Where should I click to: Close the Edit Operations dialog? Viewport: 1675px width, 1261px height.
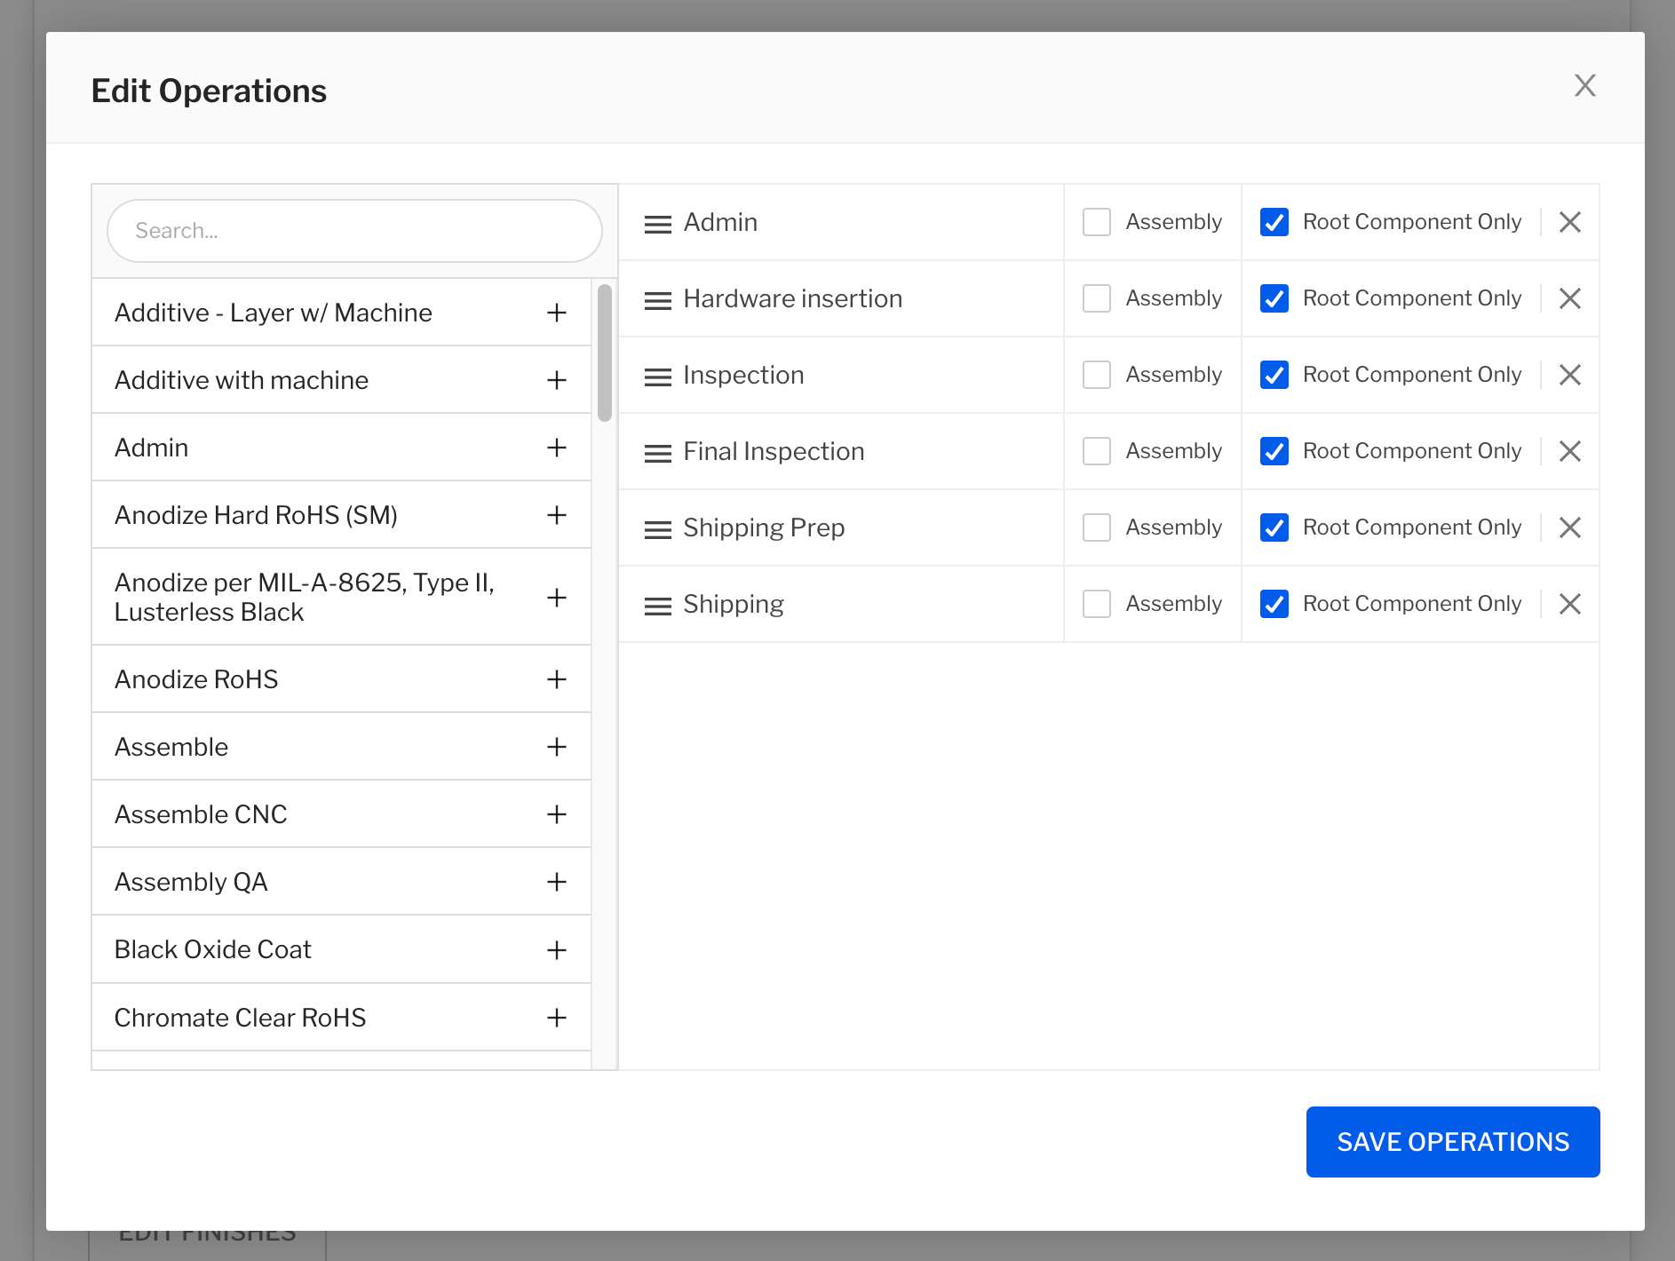click(x=1585, y=85)
